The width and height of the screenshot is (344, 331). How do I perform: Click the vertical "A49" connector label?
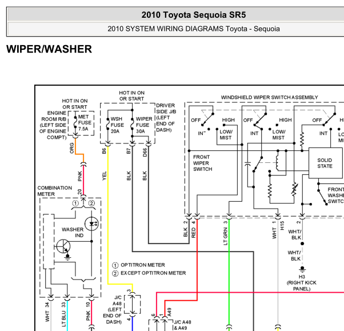click(169, 312)
